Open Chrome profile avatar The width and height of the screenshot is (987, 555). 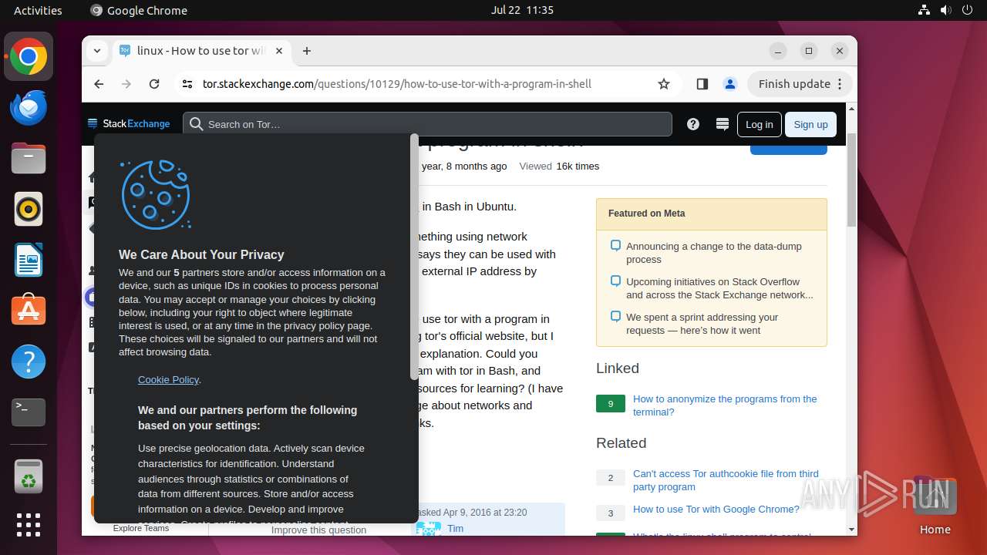tap(730, 84)
